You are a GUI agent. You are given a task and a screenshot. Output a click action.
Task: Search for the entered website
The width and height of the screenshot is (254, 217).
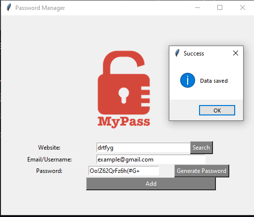(x=201, y=148)
